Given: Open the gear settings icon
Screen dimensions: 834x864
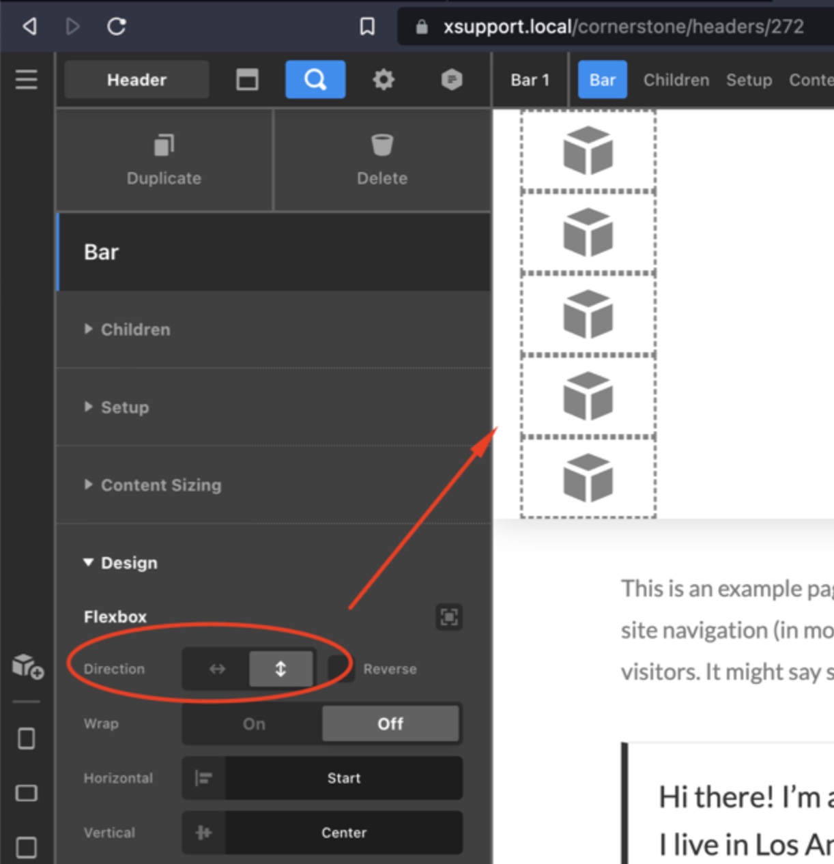Looking at the screenshot, I should (383, 80).
